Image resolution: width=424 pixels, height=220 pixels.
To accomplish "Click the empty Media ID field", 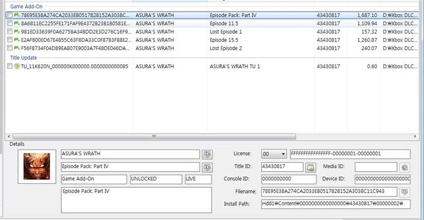I will pyautogui.click(x=376, y=167).
